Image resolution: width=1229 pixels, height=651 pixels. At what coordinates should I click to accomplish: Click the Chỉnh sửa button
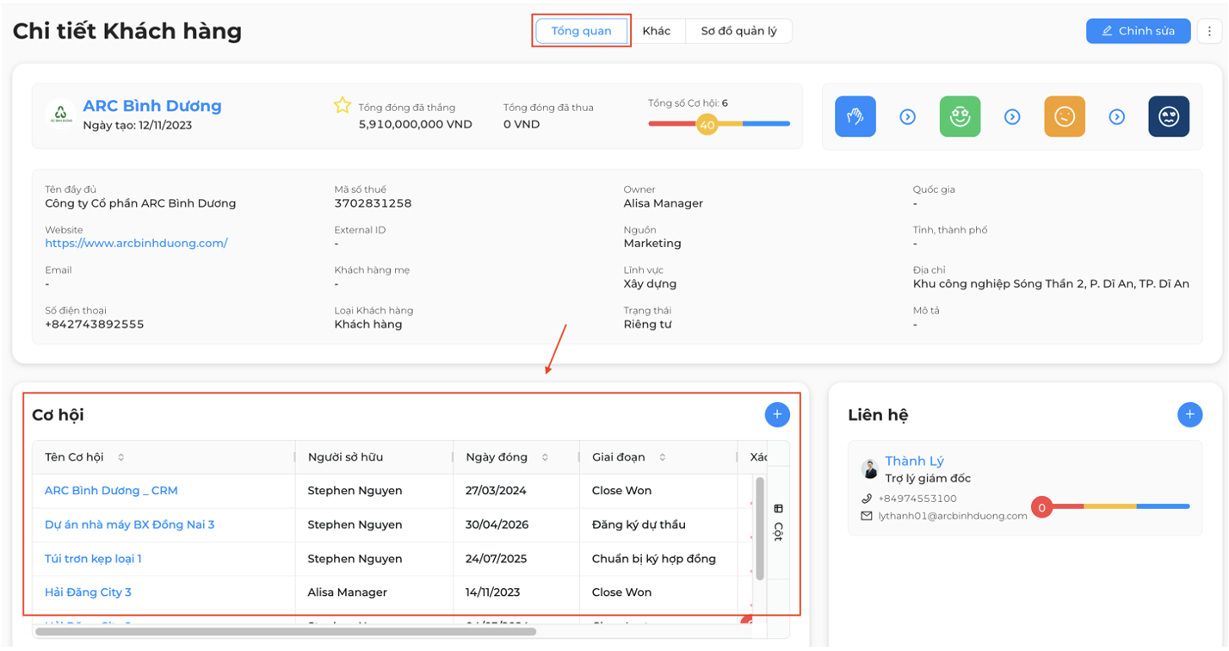tap(1138, 31)
